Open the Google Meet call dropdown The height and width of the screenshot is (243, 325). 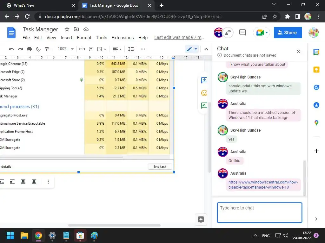click(x=267, y=33)
